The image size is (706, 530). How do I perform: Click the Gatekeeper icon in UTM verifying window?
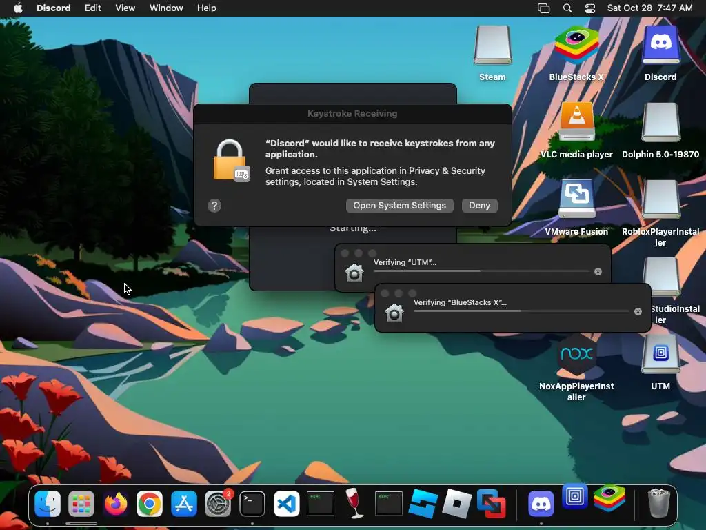click(x=354, y=272)
